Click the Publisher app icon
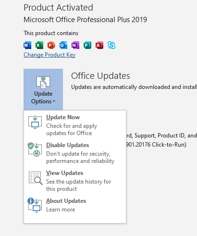The height and width of the screenshot is (236, 197). (87, 45)
